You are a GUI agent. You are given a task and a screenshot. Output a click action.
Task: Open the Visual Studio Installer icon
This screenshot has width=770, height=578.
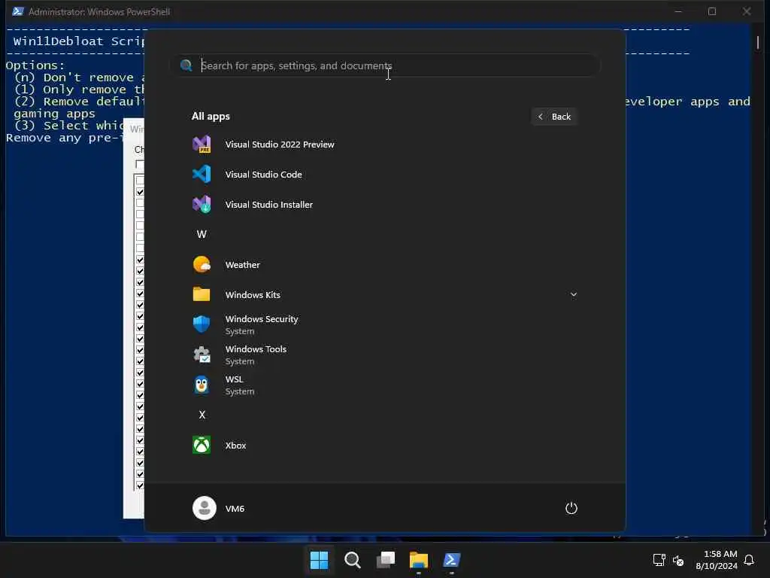[202, 204]
